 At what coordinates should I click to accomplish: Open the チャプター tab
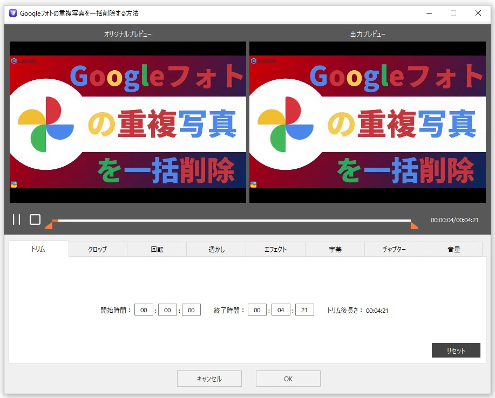pyautogui.click(x=394, y=249)
